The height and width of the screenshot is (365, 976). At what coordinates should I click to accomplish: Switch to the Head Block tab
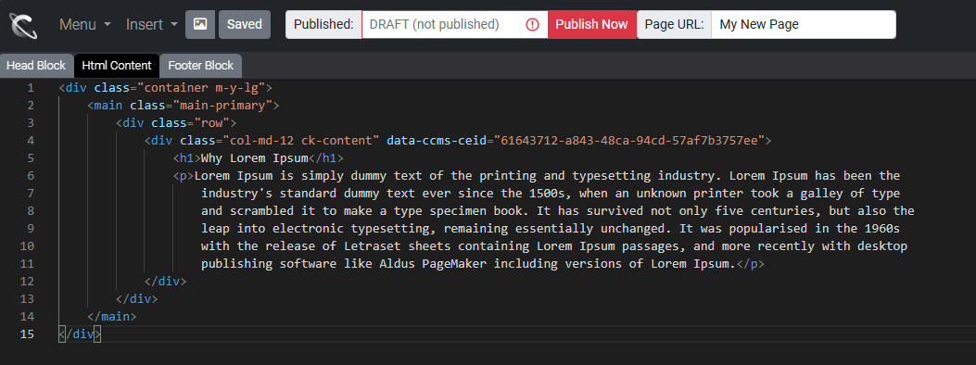(36, 65)
